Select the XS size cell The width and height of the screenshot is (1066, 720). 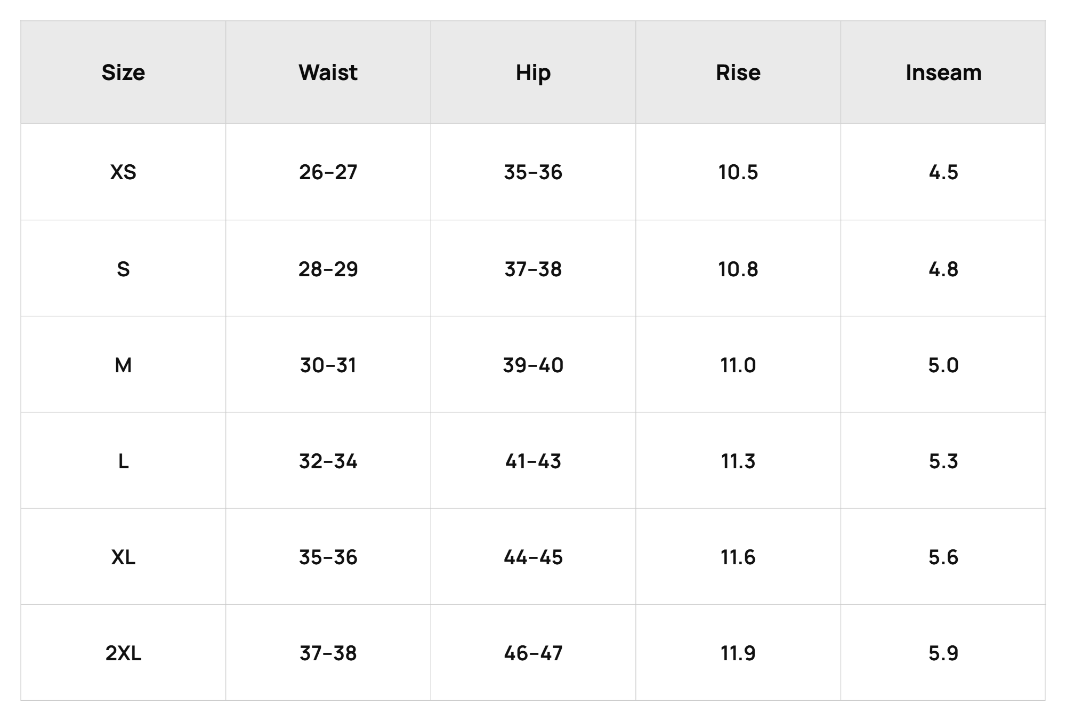coord(123,172)
